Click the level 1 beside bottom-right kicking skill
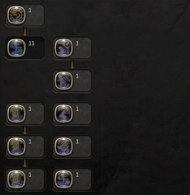This screenshot has width=190, height=195. pyautogui.click(x=77, y=175)
